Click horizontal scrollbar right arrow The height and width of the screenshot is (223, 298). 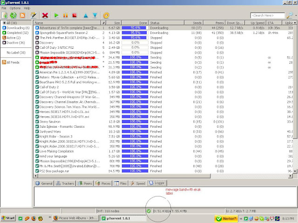pos(291,176)
